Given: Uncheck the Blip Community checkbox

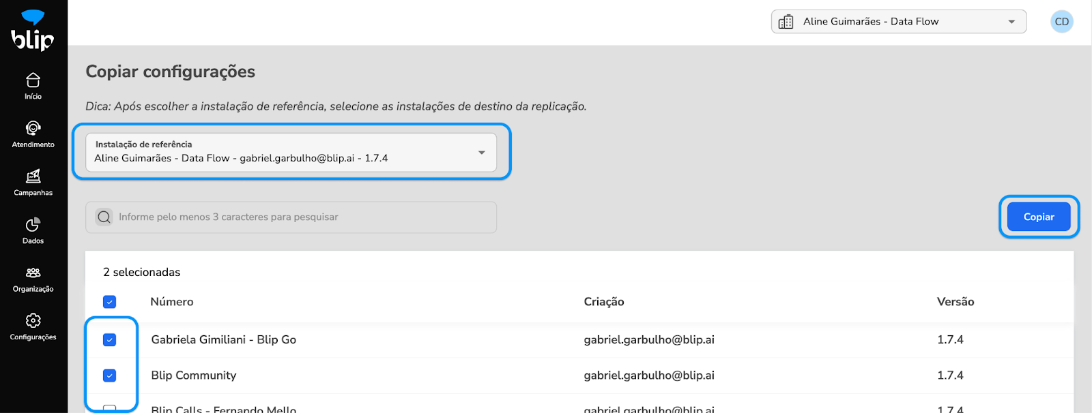Looking at the screenshot, I should pos(109,375).
